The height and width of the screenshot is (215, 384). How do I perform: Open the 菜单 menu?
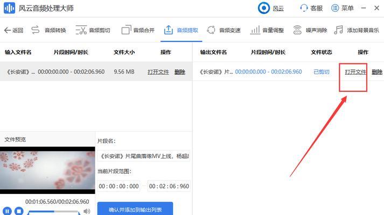click(x=343, y=8)
